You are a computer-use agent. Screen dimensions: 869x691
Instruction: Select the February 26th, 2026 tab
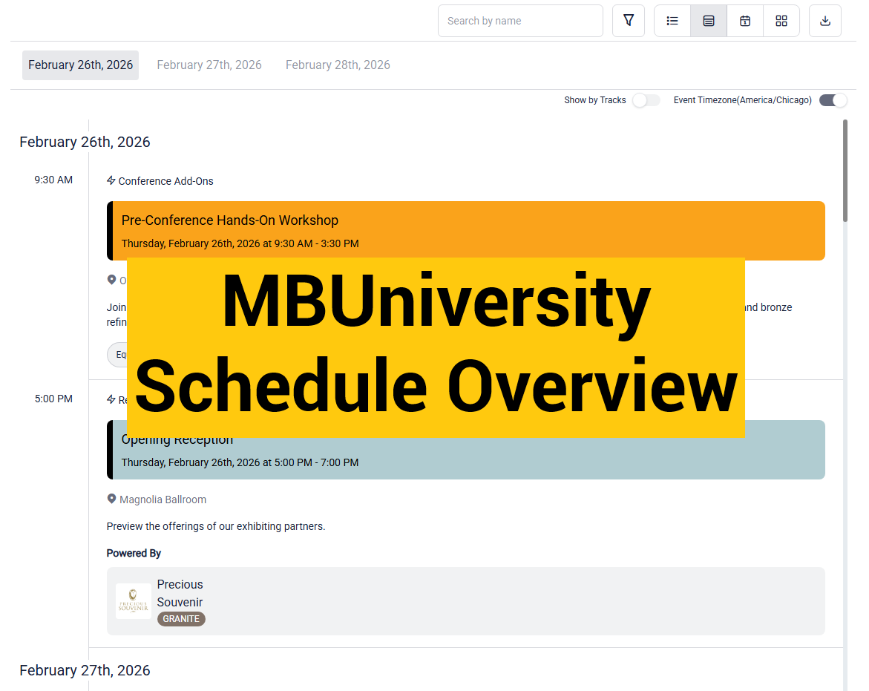tap(80, 65)
